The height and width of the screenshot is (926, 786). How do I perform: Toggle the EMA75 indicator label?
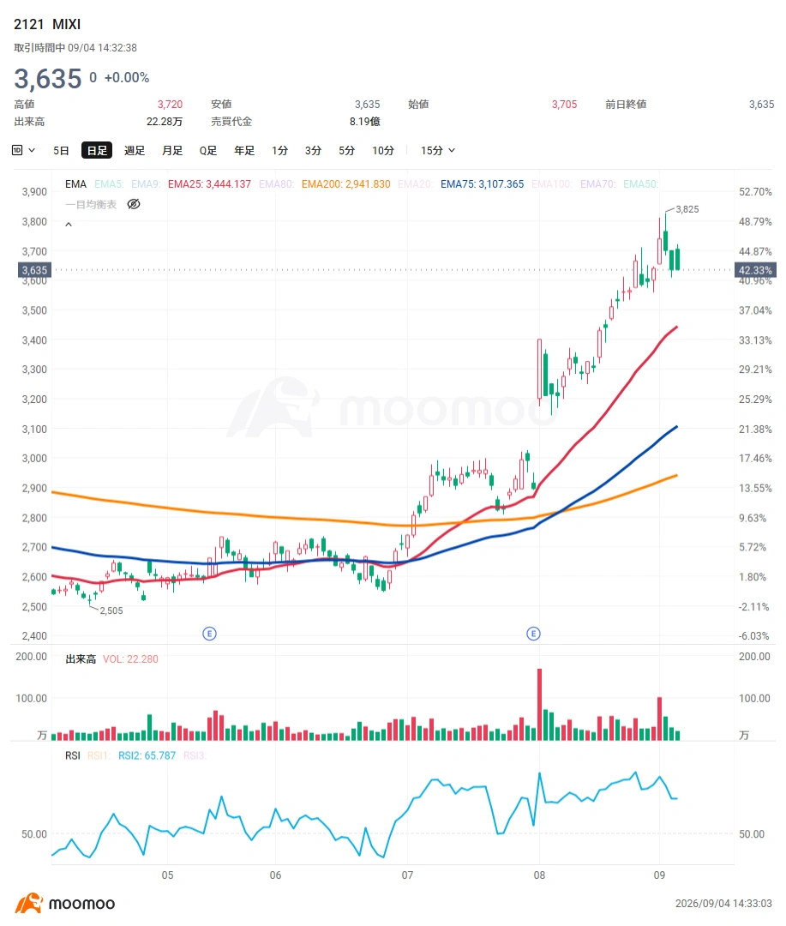point(482,184)
